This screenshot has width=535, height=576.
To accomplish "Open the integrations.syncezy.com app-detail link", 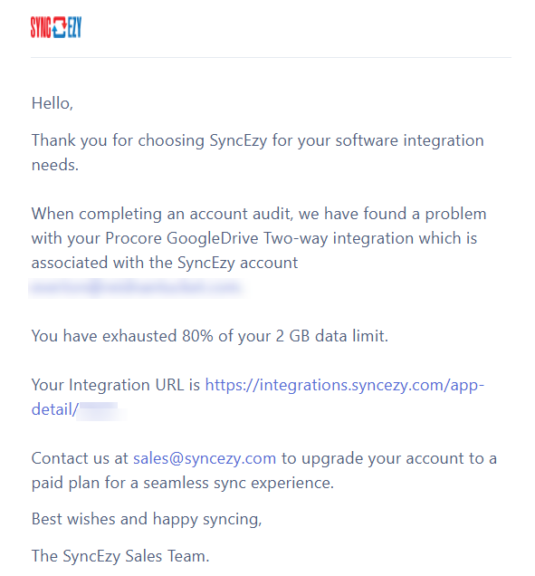I will click(x=344, y=385).
